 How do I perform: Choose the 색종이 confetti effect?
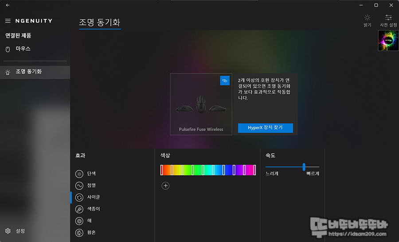pos(87,209)
